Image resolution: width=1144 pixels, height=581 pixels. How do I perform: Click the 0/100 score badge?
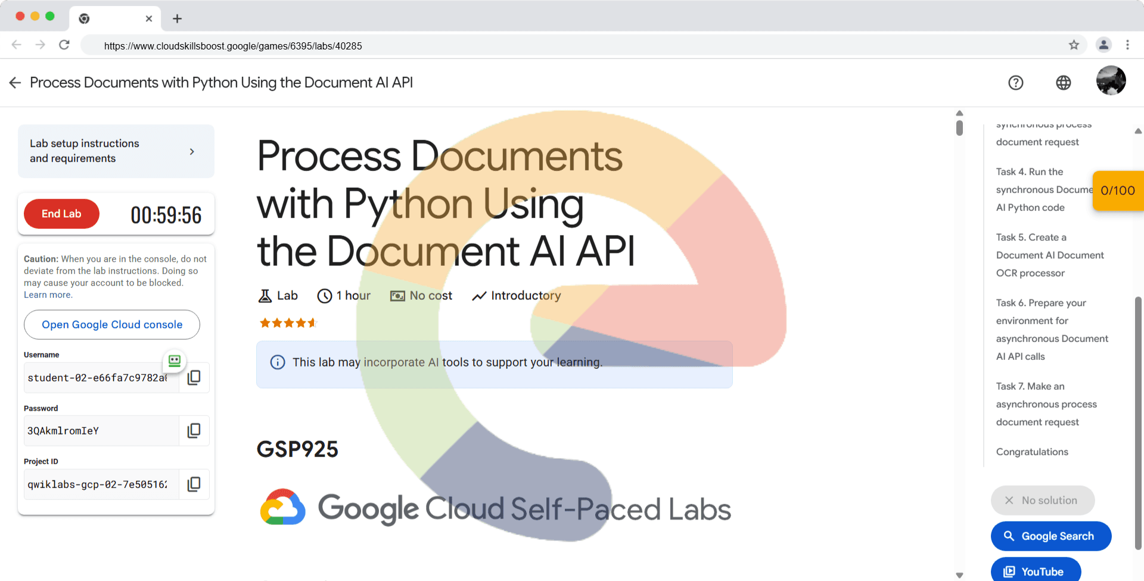point(1117,191)
